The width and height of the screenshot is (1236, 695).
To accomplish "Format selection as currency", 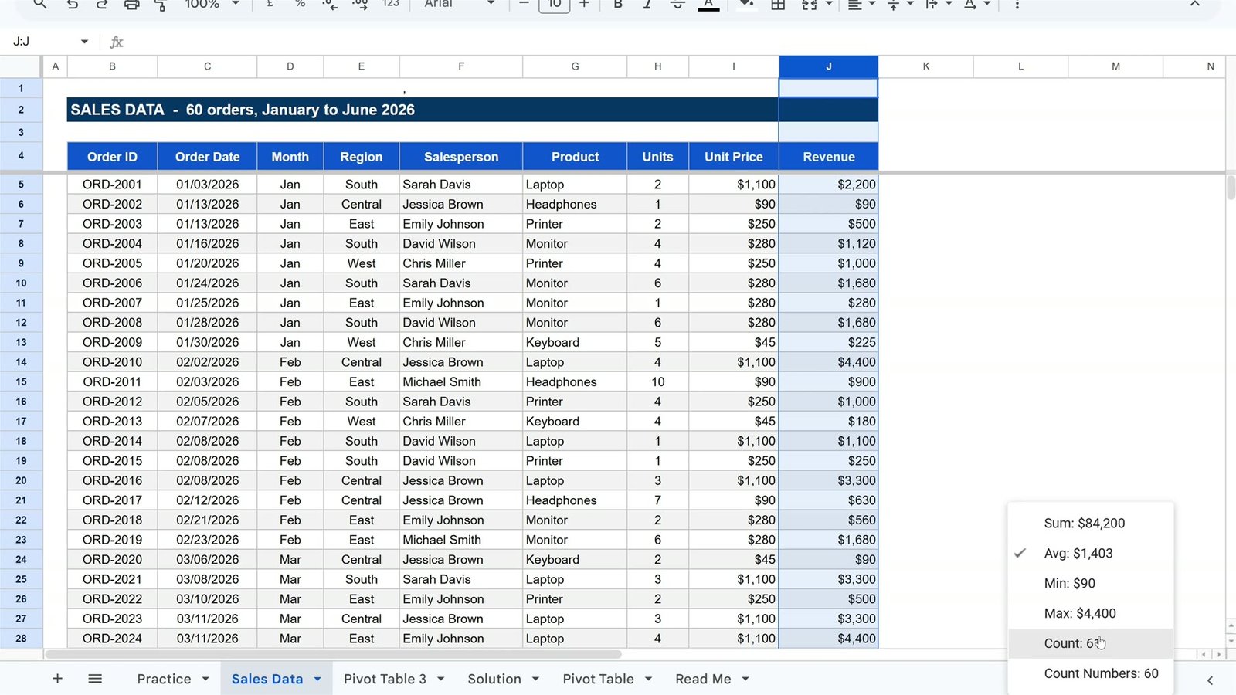I will (x=270, y=4).
